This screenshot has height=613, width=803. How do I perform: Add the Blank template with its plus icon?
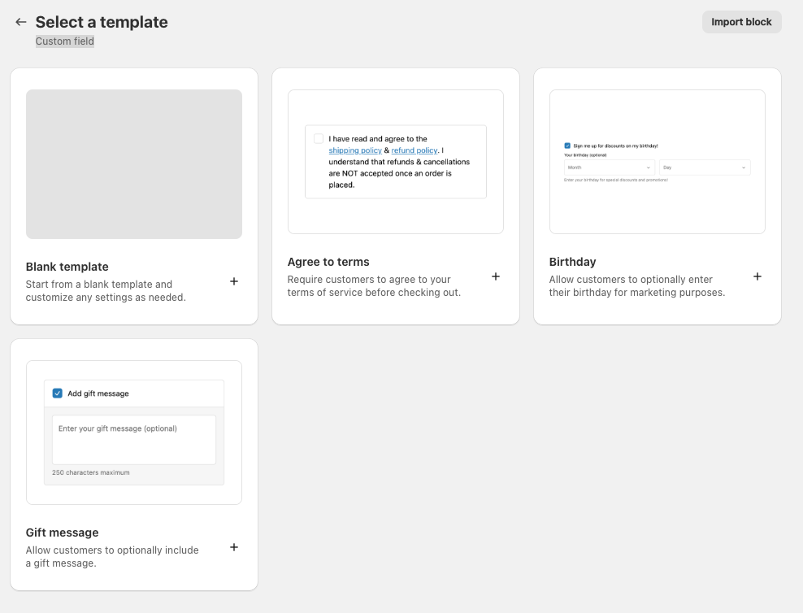point(234,281)
